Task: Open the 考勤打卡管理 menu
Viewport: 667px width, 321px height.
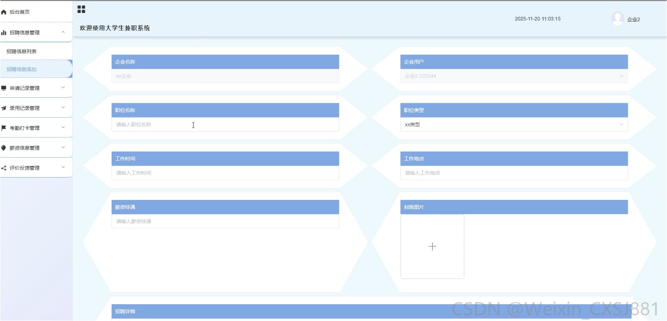Action: point(36,128)
